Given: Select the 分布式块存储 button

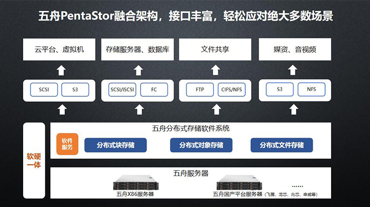Looking at the screenshot, I should (x=115, y=145).
